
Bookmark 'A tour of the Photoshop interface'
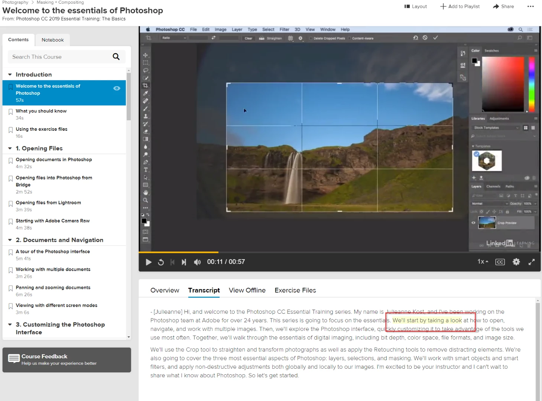coord(11,252)
